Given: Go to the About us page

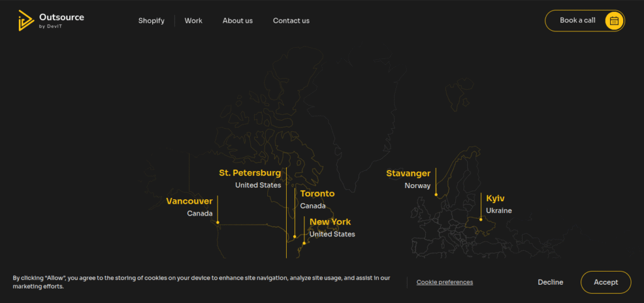Looking at the screenshot, I should click(237, 21).
